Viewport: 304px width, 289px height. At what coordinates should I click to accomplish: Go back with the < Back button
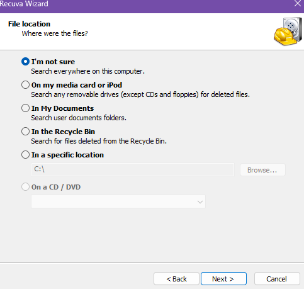point(176,279)
